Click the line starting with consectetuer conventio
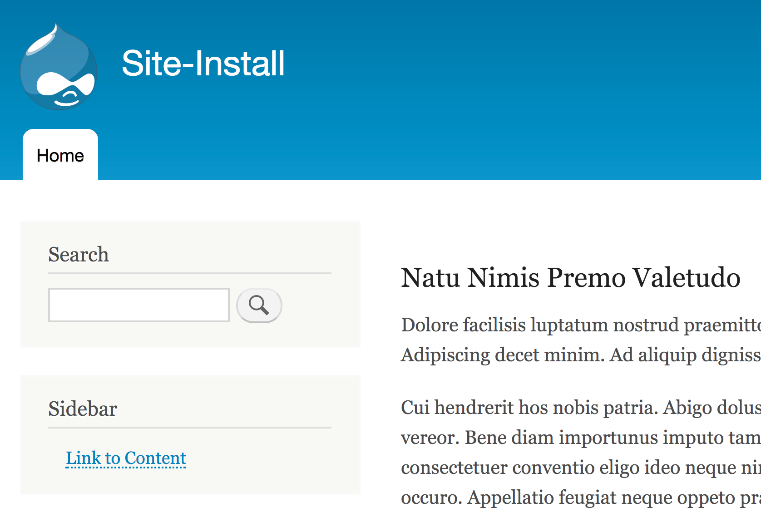 (x=580, y=468)
